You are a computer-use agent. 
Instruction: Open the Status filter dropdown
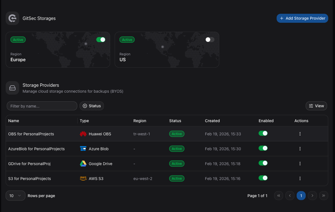92,106
